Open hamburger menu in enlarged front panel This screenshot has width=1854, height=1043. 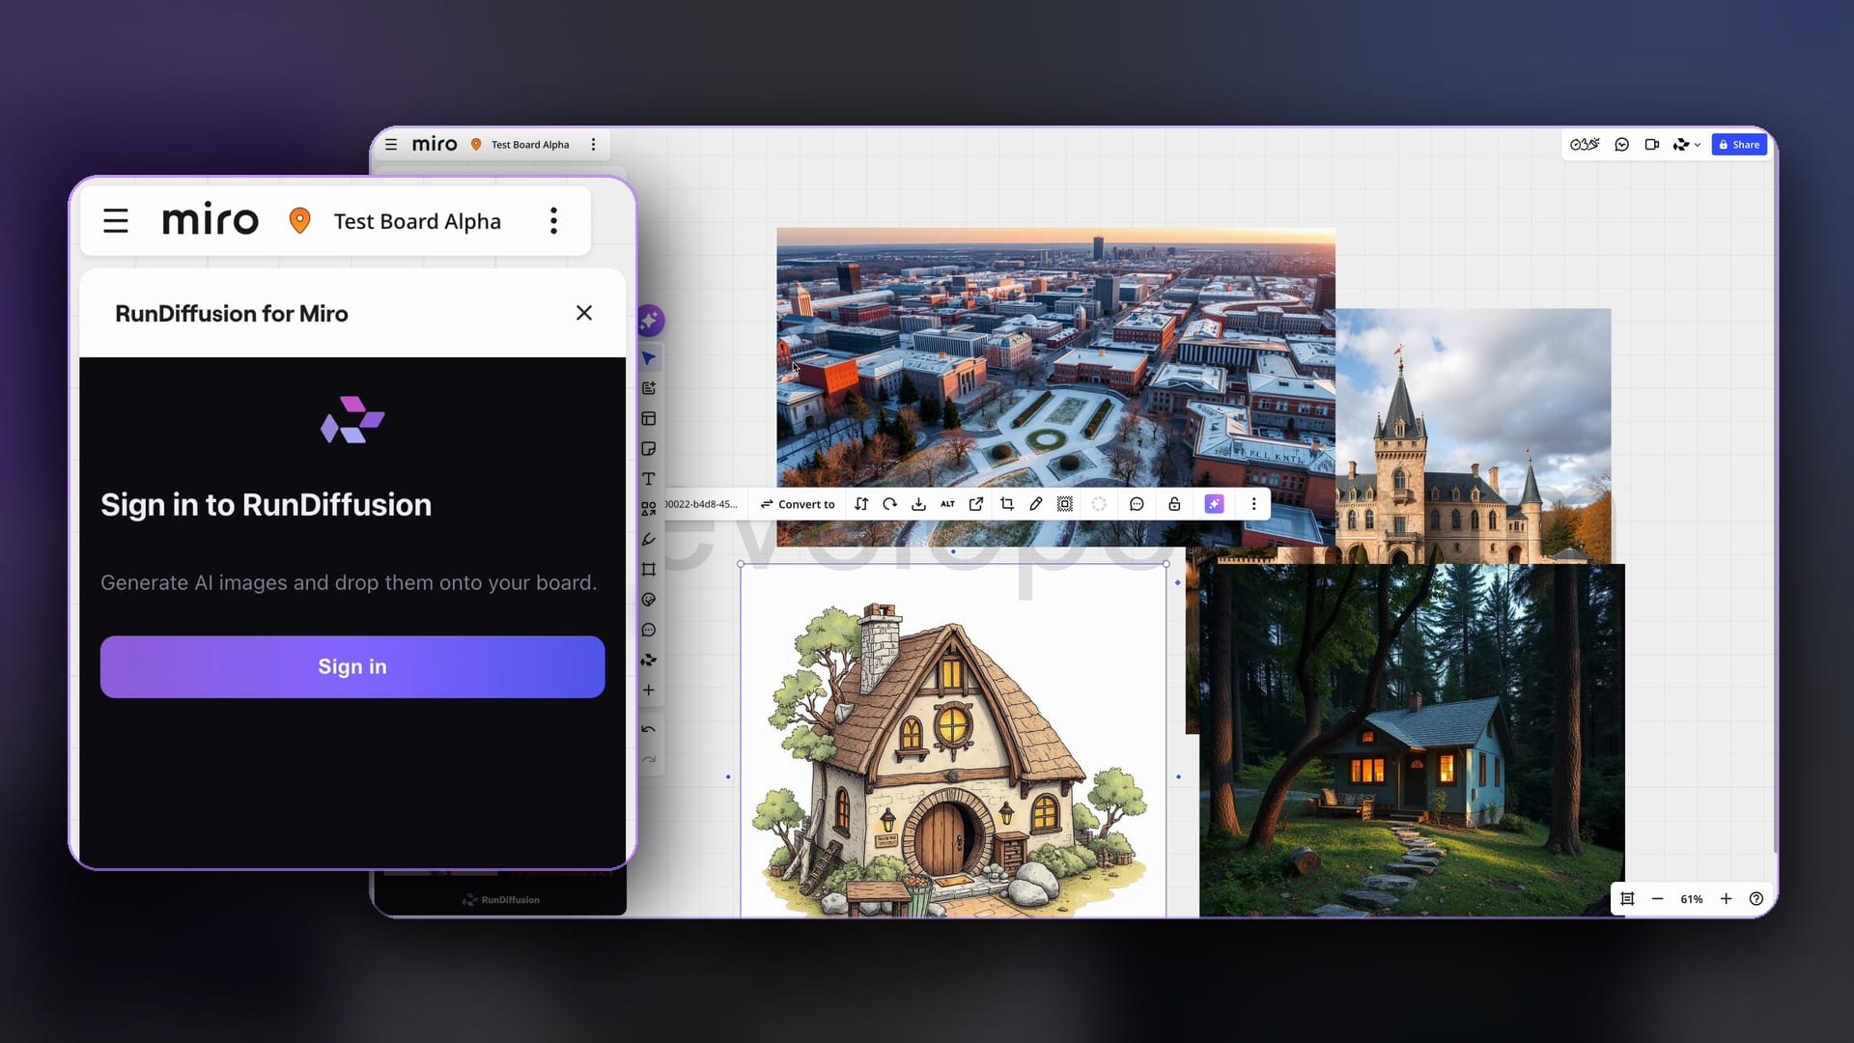(x=116, y=221)
